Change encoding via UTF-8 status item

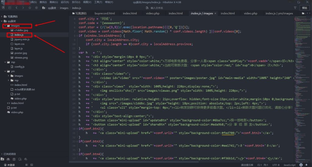tap(276, 165)
